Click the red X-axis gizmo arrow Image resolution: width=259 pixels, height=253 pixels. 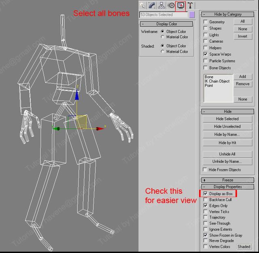[x=99, y=129]
